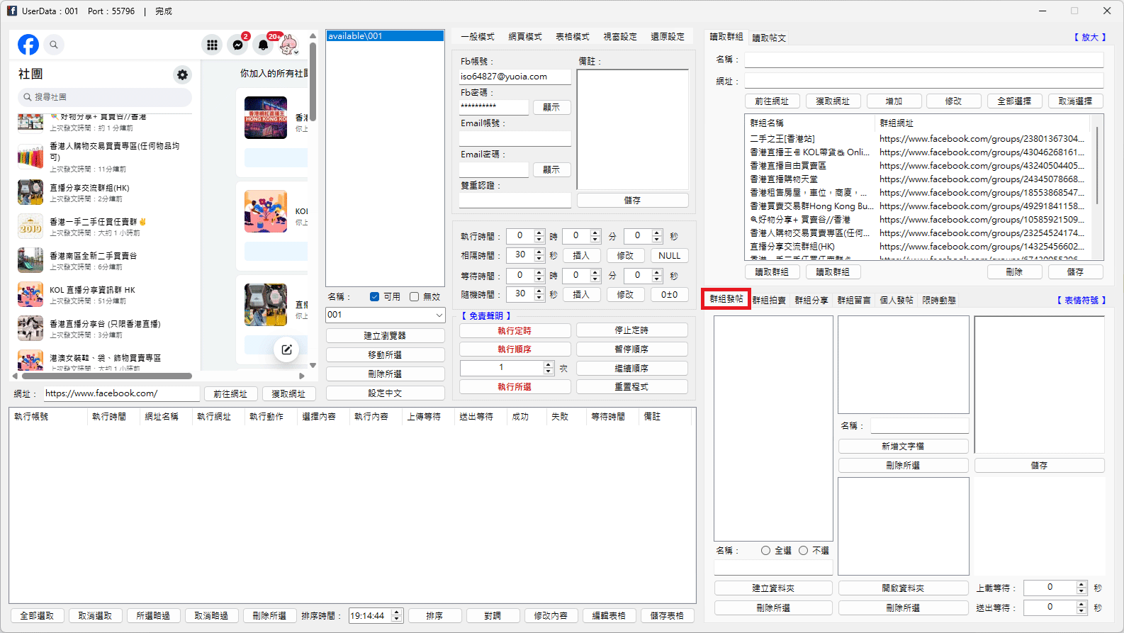Increase the 隨機時間 seconds stepper
Screen dimensions: 1124x633
point(539,291)
